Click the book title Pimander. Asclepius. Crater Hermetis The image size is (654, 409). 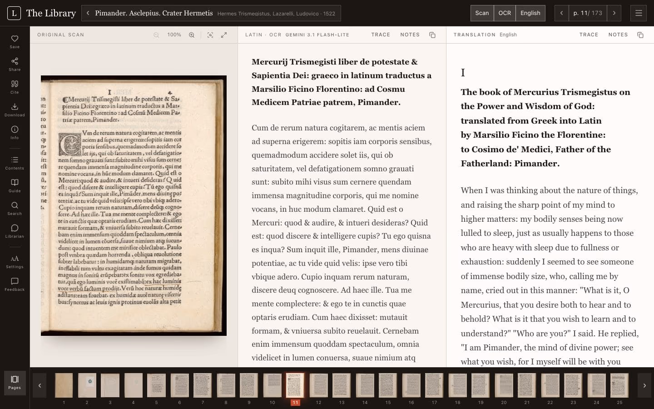[x=154, y=13]
